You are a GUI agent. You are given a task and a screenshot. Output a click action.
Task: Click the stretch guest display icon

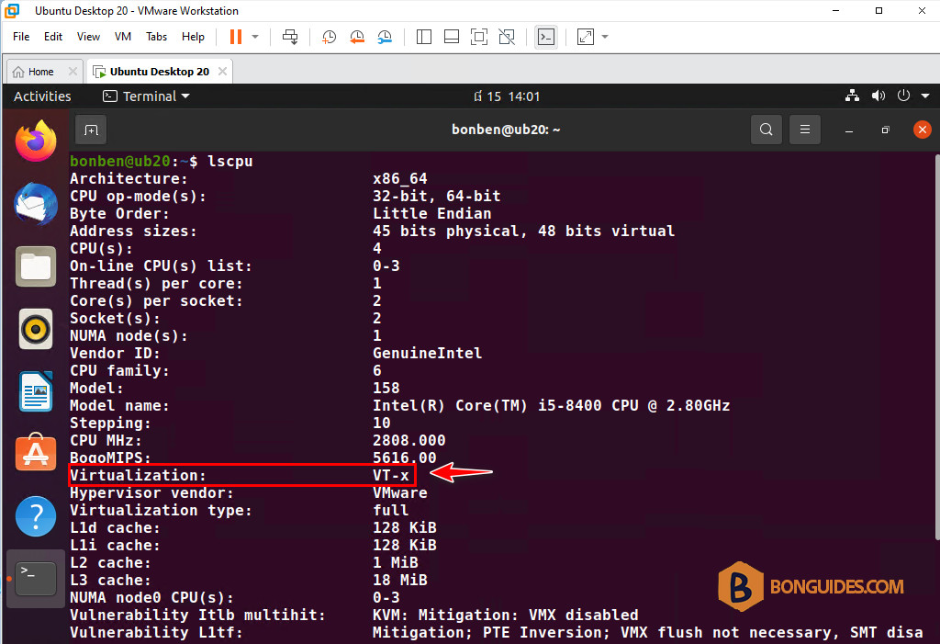click(x=586, y=37)
